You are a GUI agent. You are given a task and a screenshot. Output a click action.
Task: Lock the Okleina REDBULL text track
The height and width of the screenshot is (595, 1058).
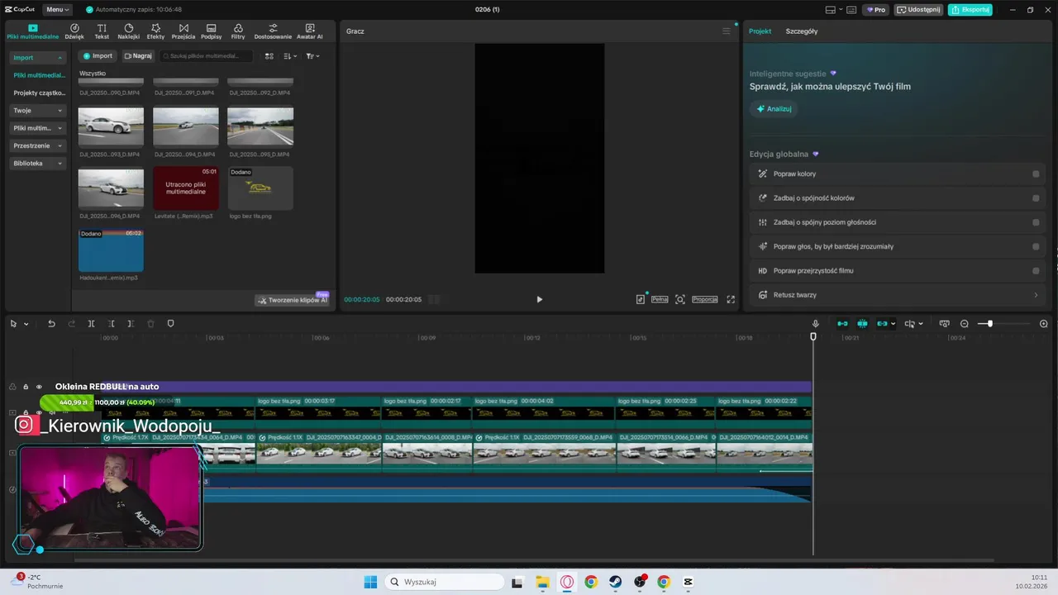(x=26, y=387)
